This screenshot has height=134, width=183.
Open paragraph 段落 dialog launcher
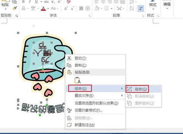tap(143, 16)
